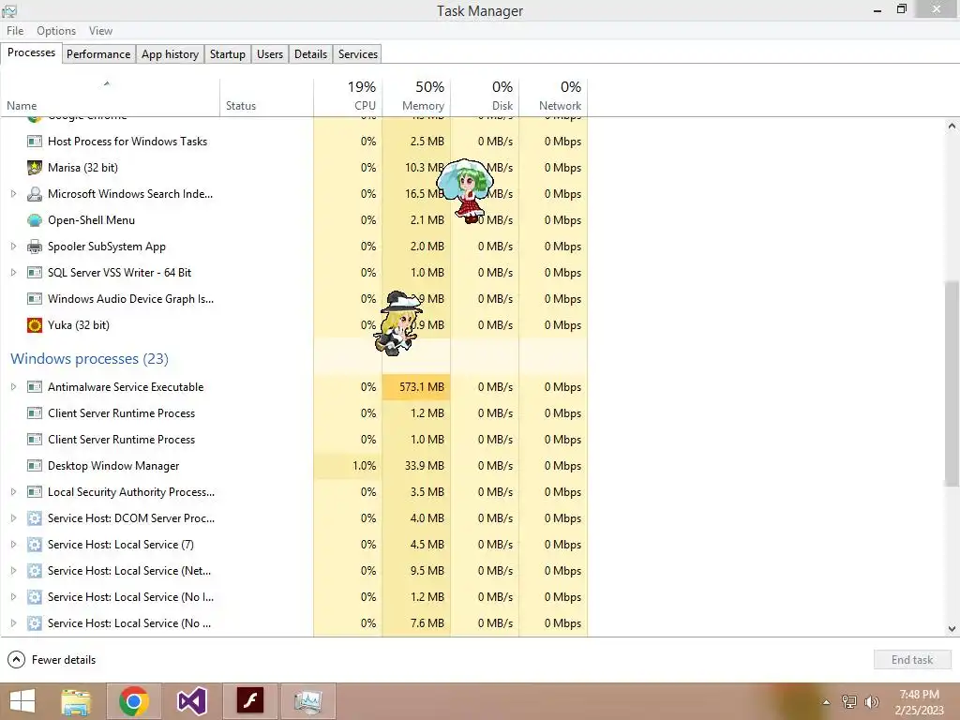This screenshot has height=720, width=960.
Task: Expand Microsoft Windows Search Indexer row
Action: pos(13,193)
